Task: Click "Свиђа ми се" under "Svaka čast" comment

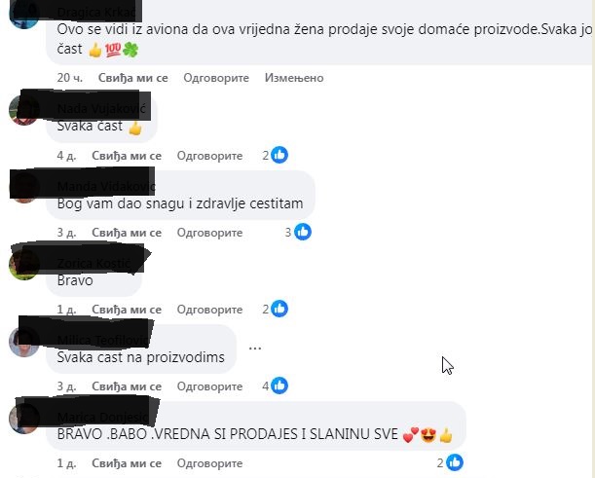Action: [x=127, y=156]
